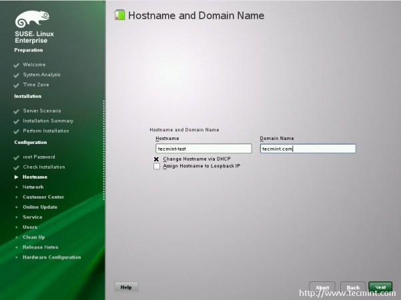Click the Domain Name field label
Screen dimensions: 401x300
pyautogui.click(x=277, y=138)
